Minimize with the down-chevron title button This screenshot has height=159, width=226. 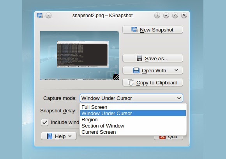pos(166,16)
